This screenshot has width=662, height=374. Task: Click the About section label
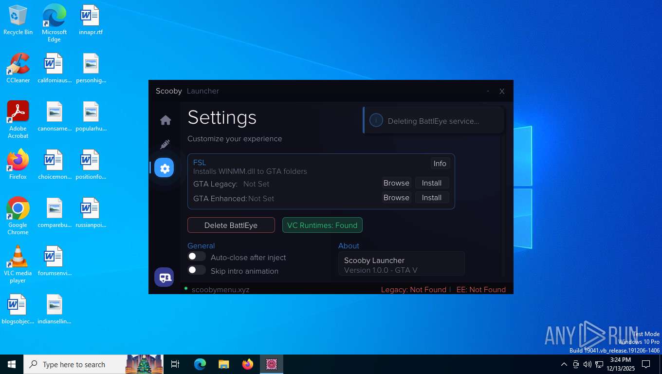[349, 246]
